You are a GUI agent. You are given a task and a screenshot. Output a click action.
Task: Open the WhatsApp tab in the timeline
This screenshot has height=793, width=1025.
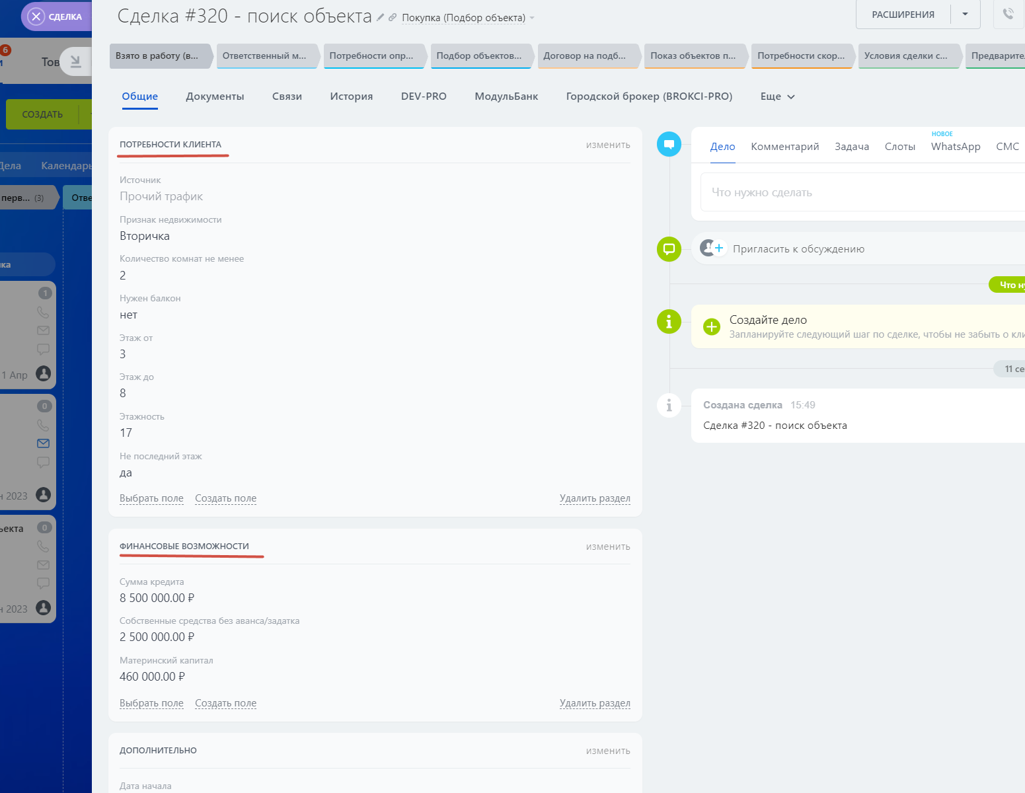click(x=955, y=147)
